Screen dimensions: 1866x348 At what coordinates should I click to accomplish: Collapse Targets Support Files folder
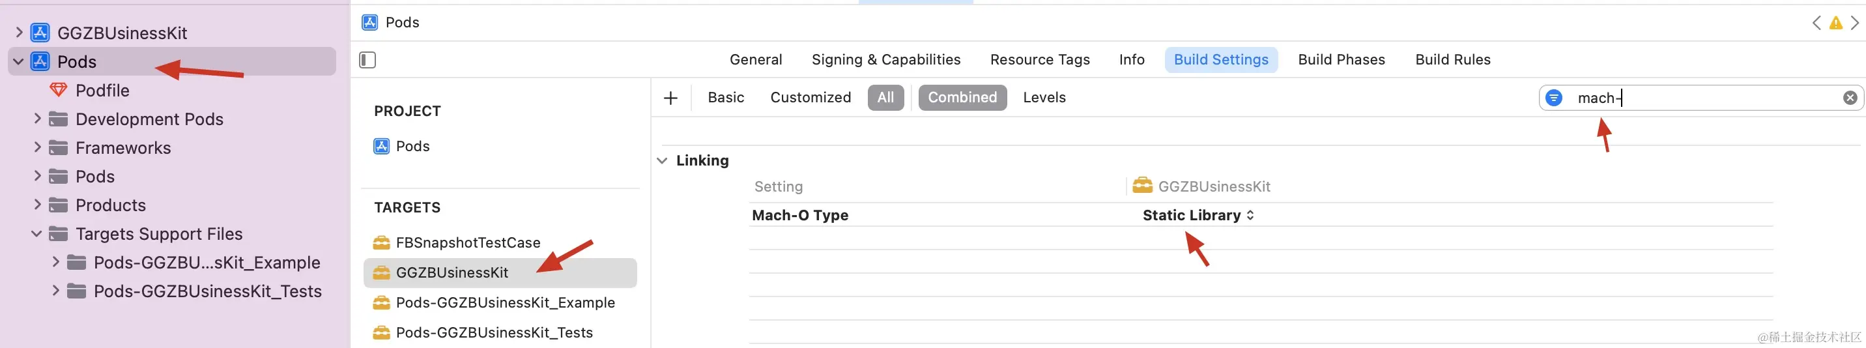pyautogui.click(x=36, y=233)
